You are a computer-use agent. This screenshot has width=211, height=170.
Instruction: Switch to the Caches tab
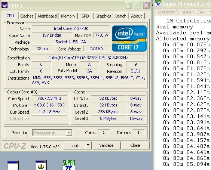27,16
